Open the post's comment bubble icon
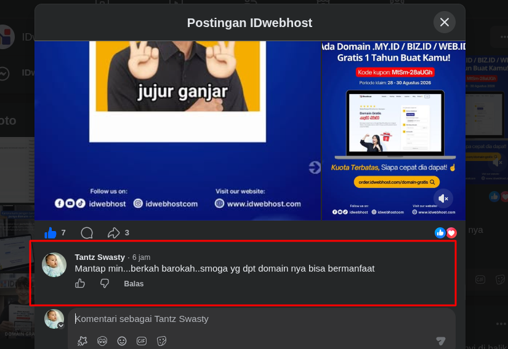 click(x=87, y=233)
